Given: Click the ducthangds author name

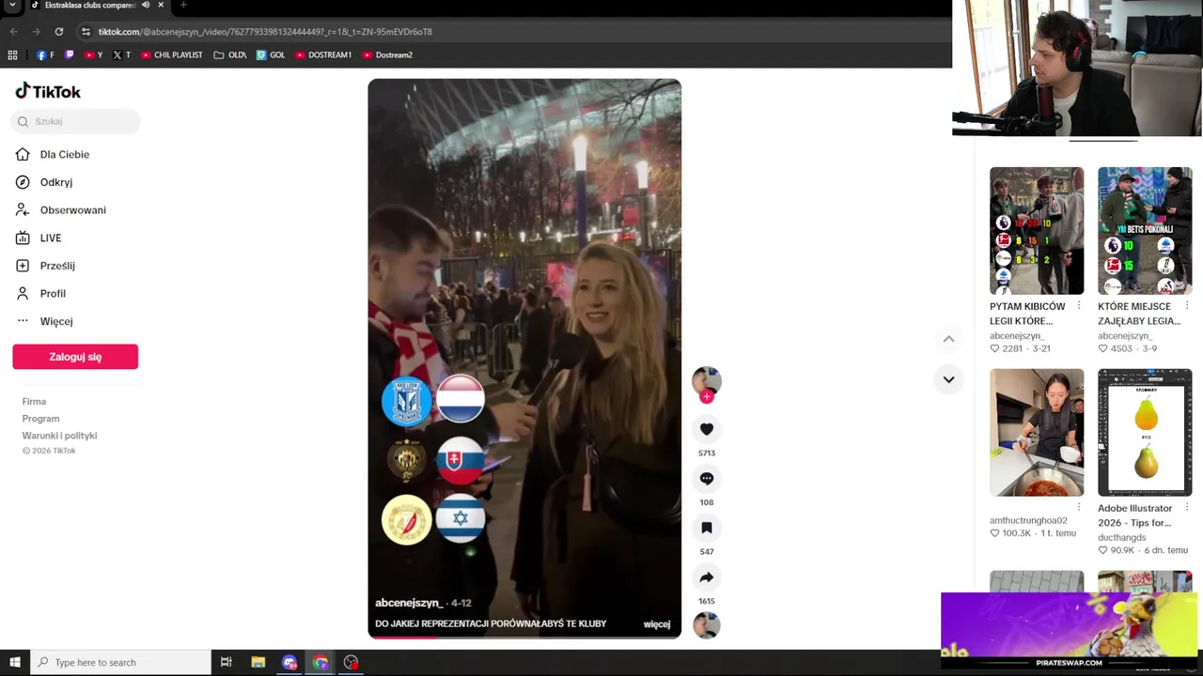Looking at the screenshot, I should click(x=1121, y=537).
